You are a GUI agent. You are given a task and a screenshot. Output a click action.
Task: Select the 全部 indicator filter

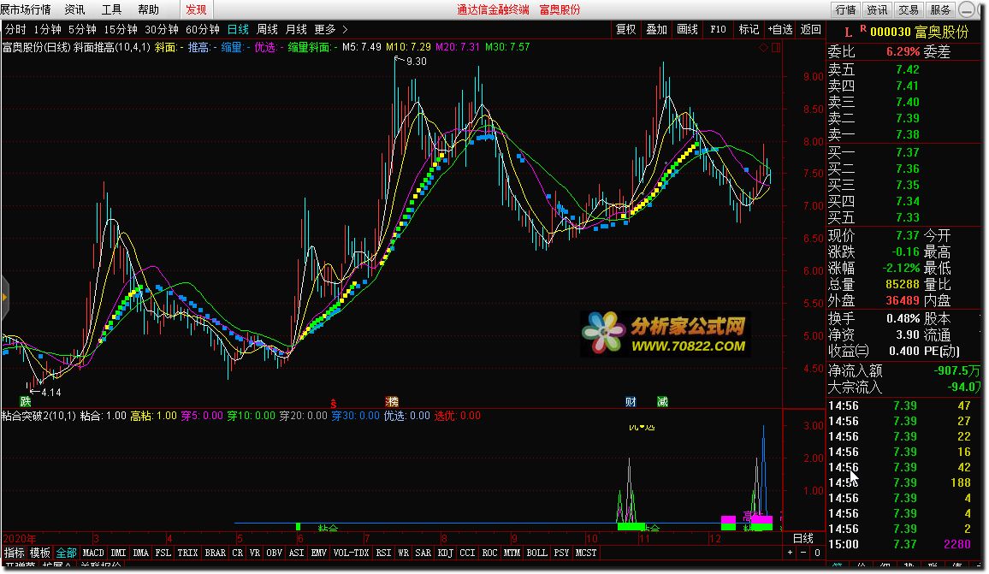(x=66, y=553)
